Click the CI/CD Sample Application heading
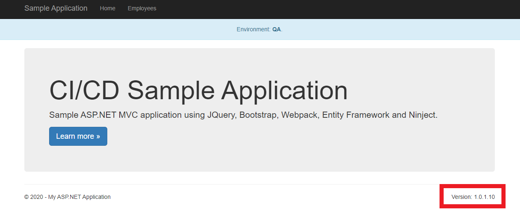Viewport: 520px width, 224px height. click(x=198, y=90)
